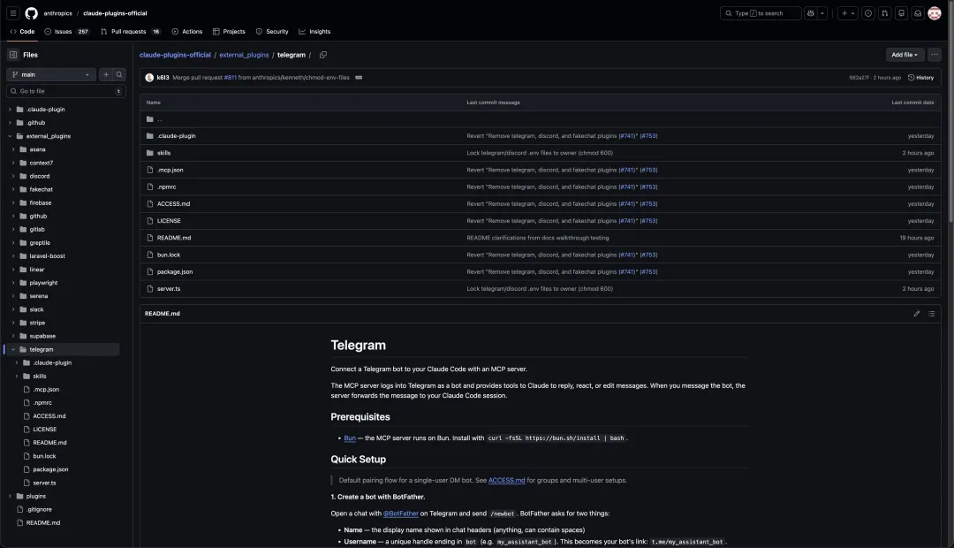The height and width of the screenshot is (548, 954).
Task: Open server.ts in the file table
Action: click(169, 289)
